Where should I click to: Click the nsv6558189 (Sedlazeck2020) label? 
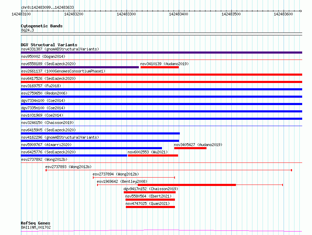48,64
